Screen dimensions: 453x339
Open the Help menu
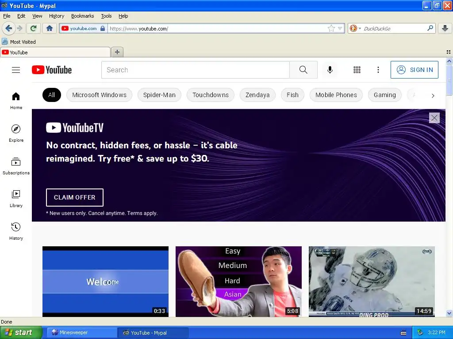123,16
